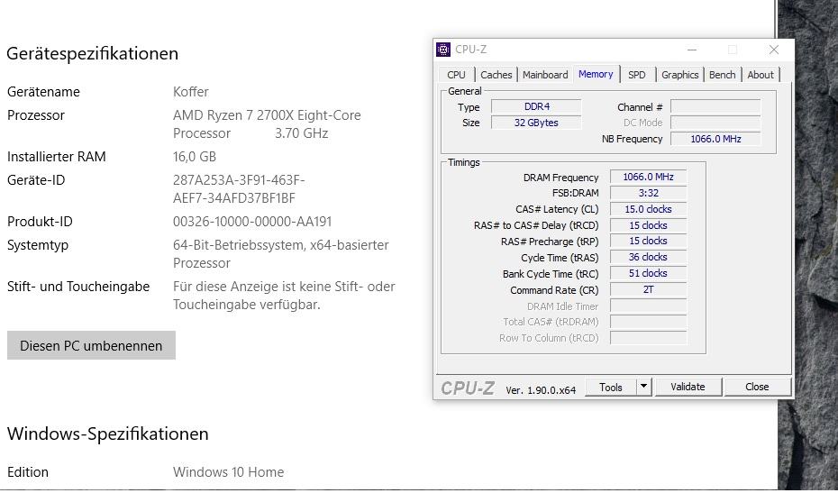This screenshot has height=493, width=838.
Task: Click Diesen PC umbenennen button
Action: [x=91, y=345]
